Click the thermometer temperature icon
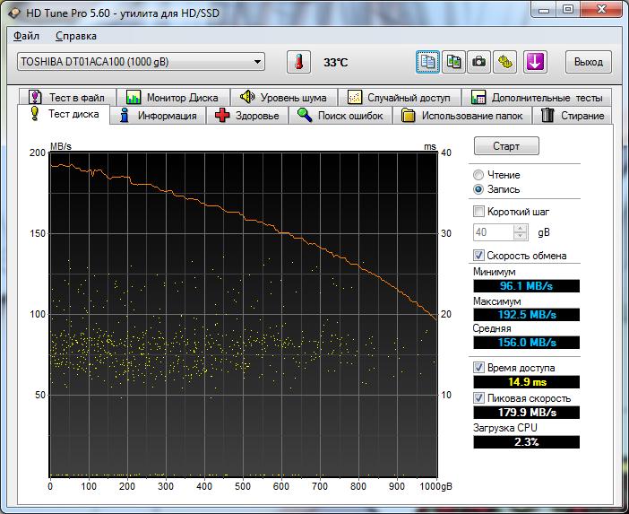 point(297,62)
